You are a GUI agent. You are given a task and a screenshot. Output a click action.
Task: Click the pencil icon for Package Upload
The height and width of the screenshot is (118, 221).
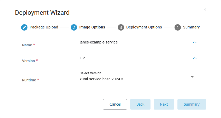tap(24, 27)
